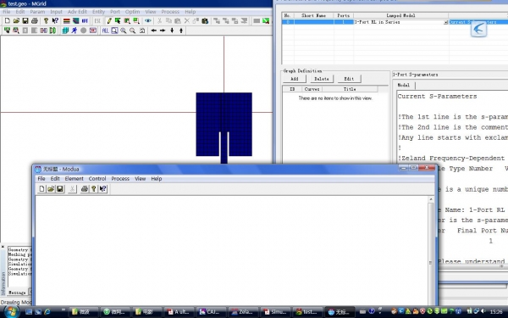The height and width of the screenshot is (318, 508).
Task: Click the running man simulate icon
Action: pyautogui.click(x=75, y=31)
